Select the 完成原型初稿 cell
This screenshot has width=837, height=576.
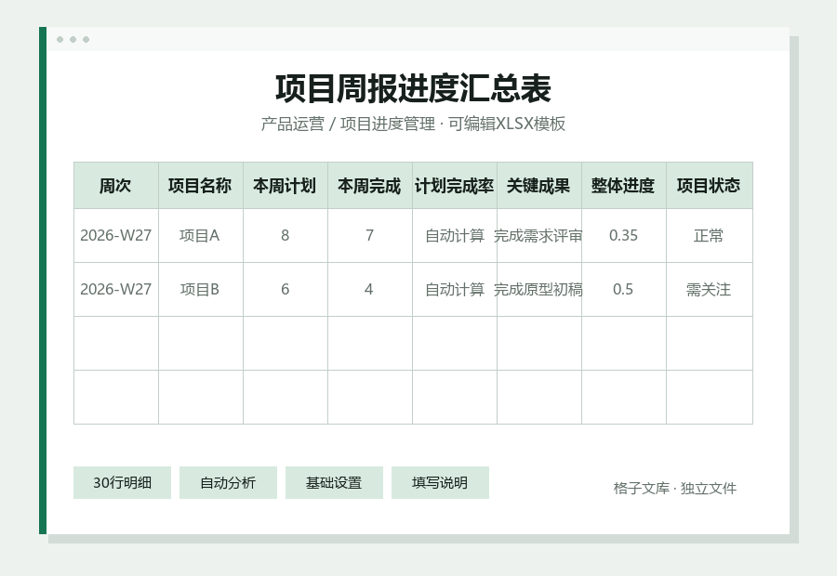click(539, 290)
